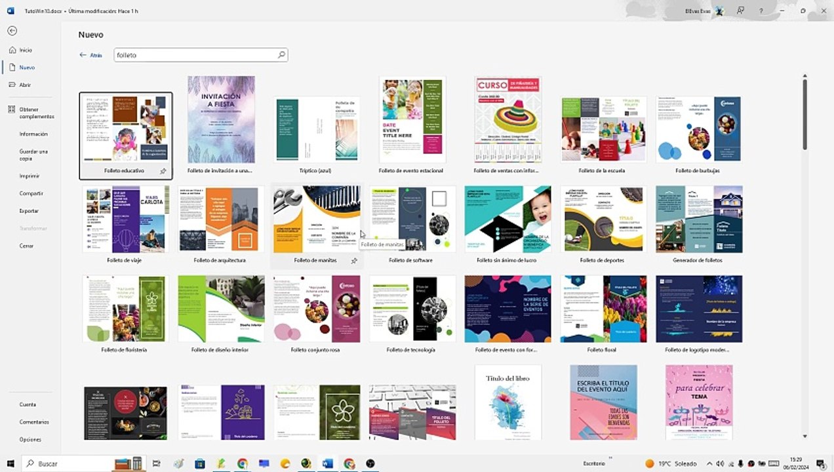Open the Microsoft Store taskbar icon

coord(200,463)
